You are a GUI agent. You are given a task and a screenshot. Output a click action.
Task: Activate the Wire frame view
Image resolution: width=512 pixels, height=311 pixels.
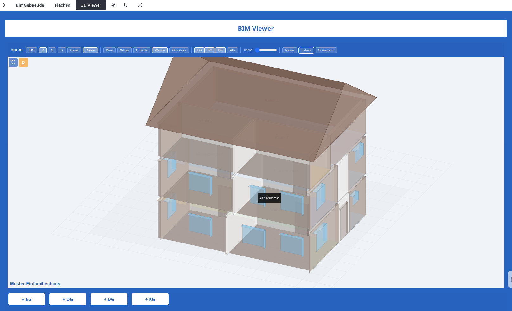point(109,50)
